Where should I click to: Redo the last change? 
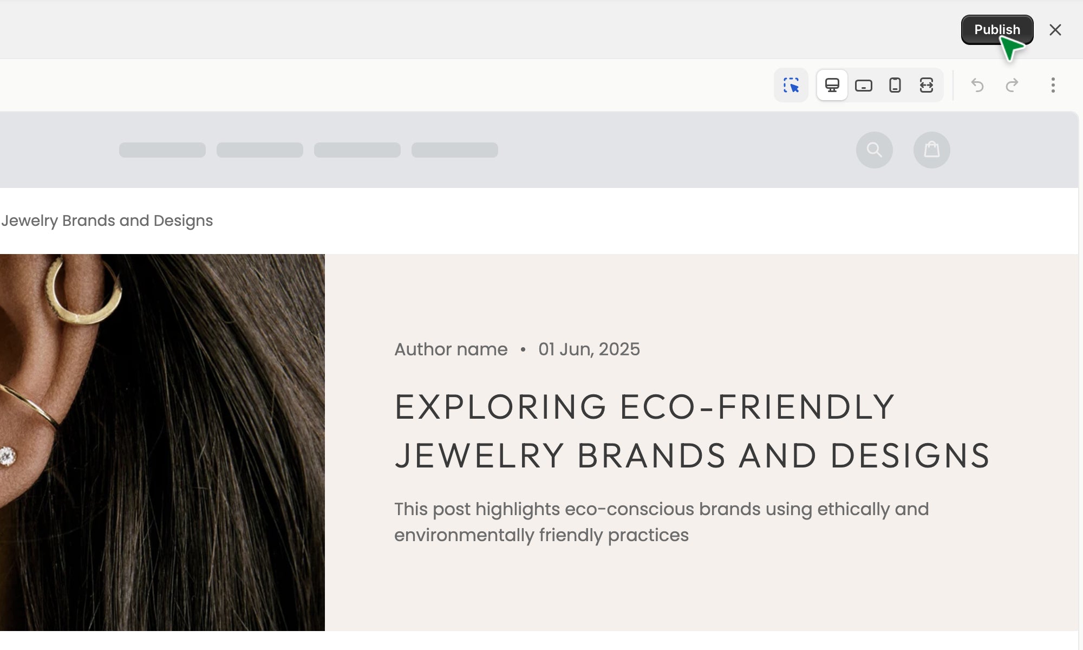(x=1012, y=86)
